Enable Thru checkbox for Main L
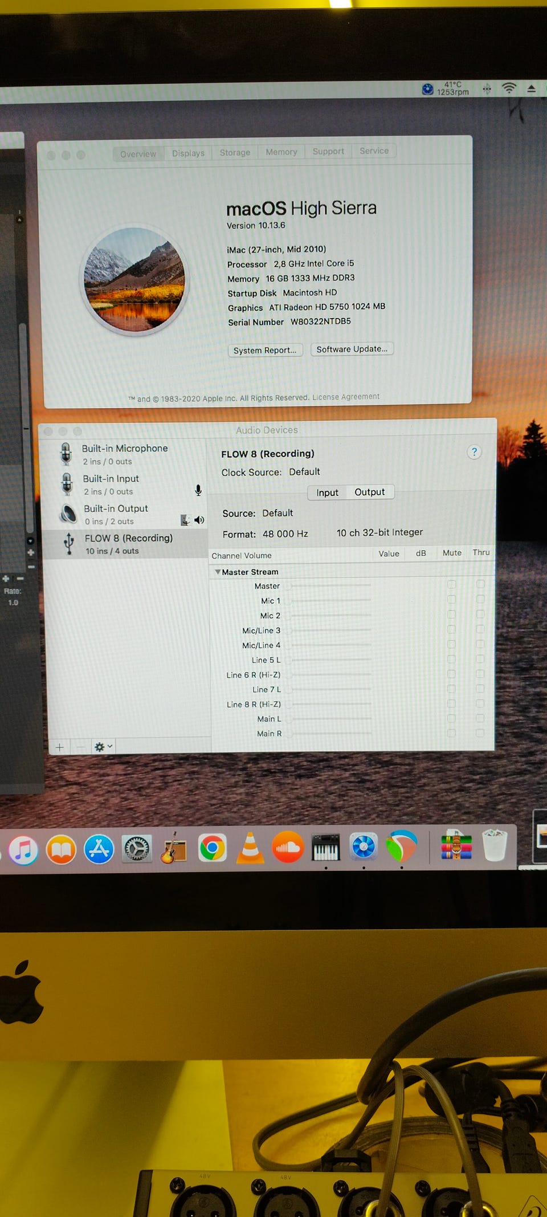This screenshot has width=547, height=1217. pyautogui.click(x=480, y=718)
